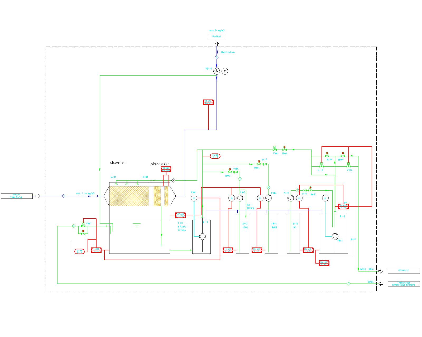The width and height of the screenshot is (422, 337).
Task: Select the pump symbol above the HCl tank
Action: [x=290, y=198]
